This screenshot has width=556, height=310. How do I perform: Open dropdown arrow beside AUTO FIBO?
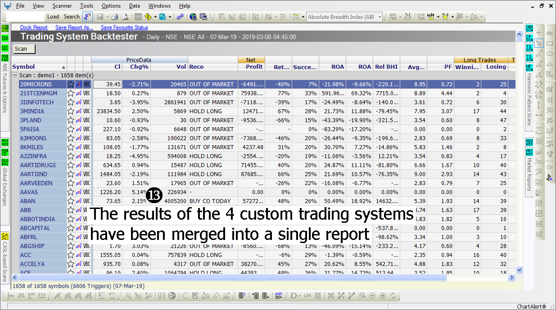400,17
